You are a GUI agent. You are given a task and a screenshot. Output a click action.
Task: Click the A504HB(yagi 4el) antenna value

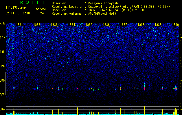[102, 14]
